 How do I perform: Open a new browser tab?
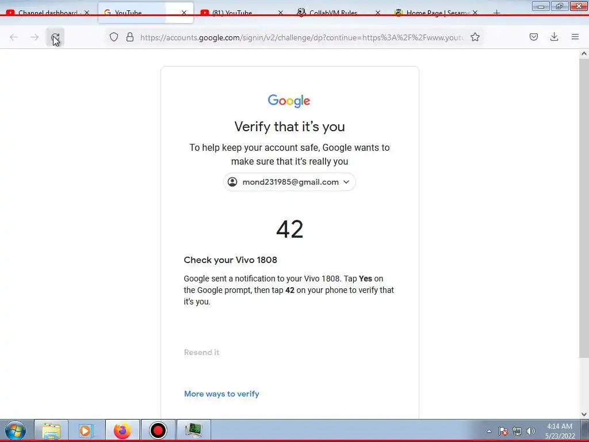496,13
